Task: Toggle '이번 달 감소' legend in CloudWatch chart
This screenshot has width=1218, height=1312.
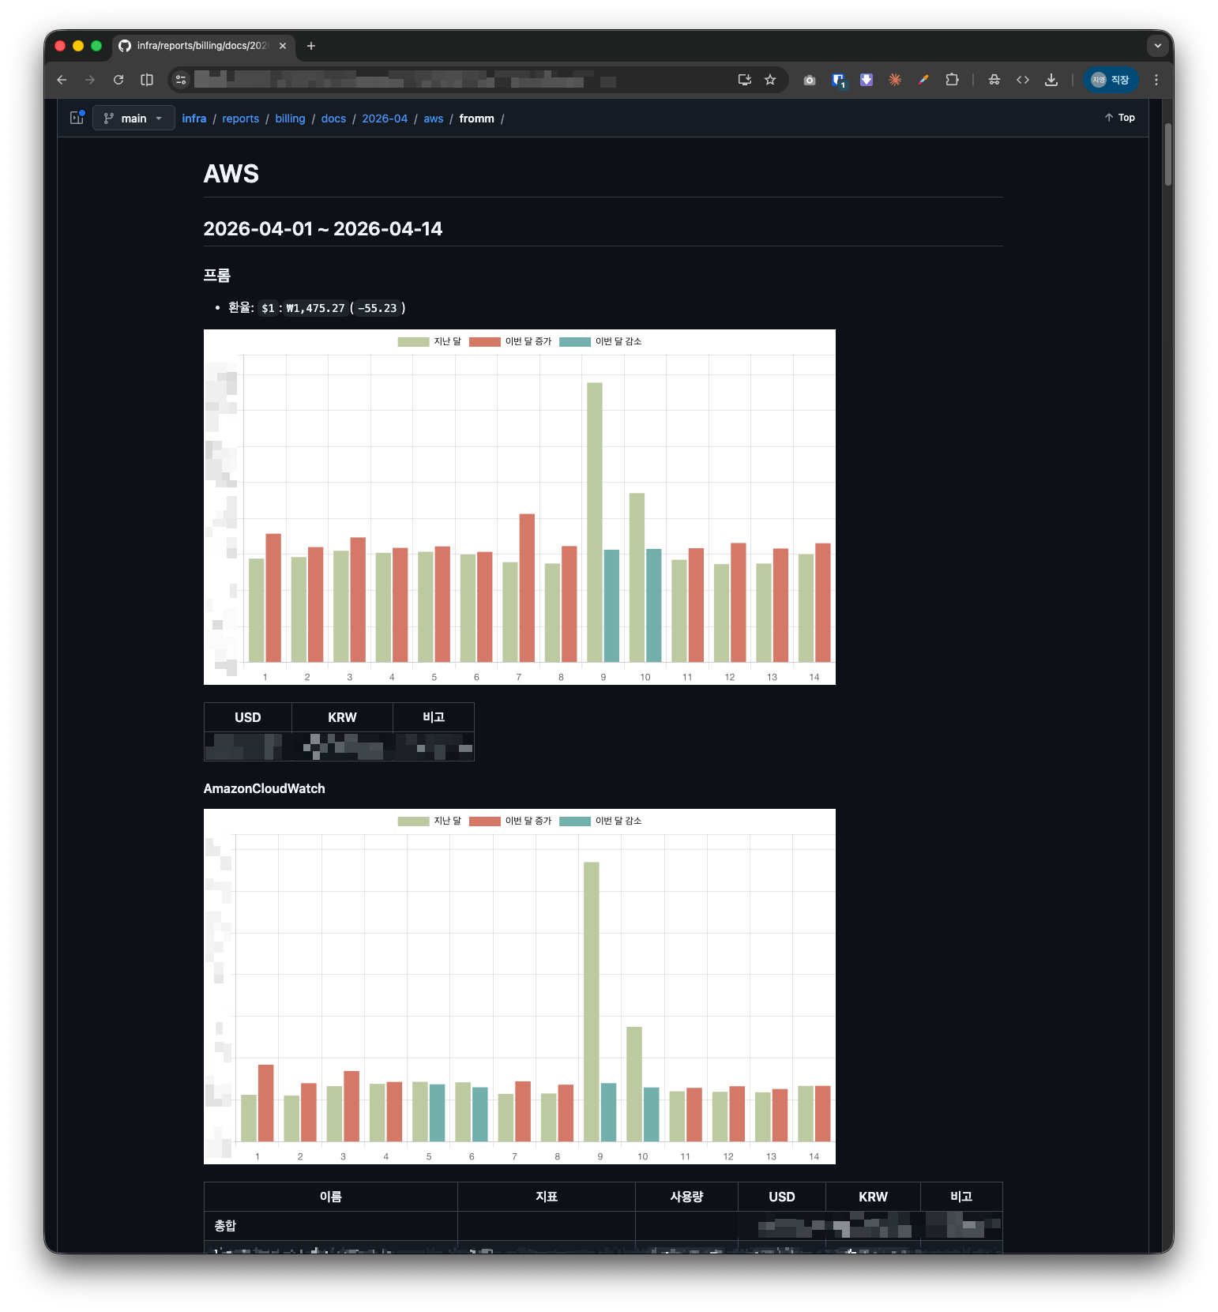Action: tap(600, 821)
